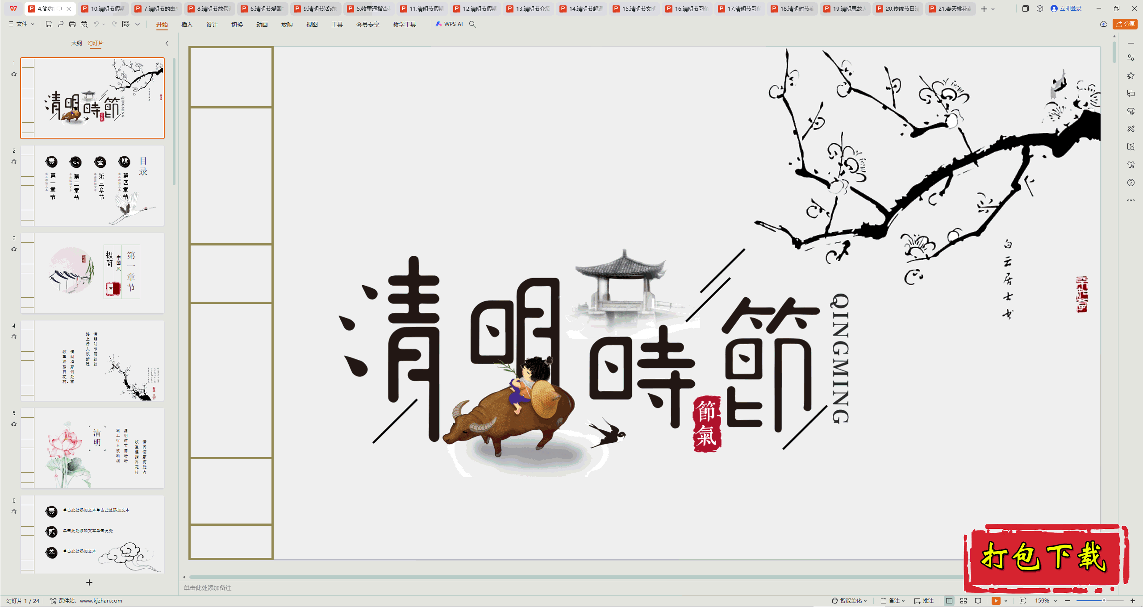The width and height of the screenshot is (1143, 607).
Task: Click the Print icon in quick toolbar
Action: coord(72,24)
